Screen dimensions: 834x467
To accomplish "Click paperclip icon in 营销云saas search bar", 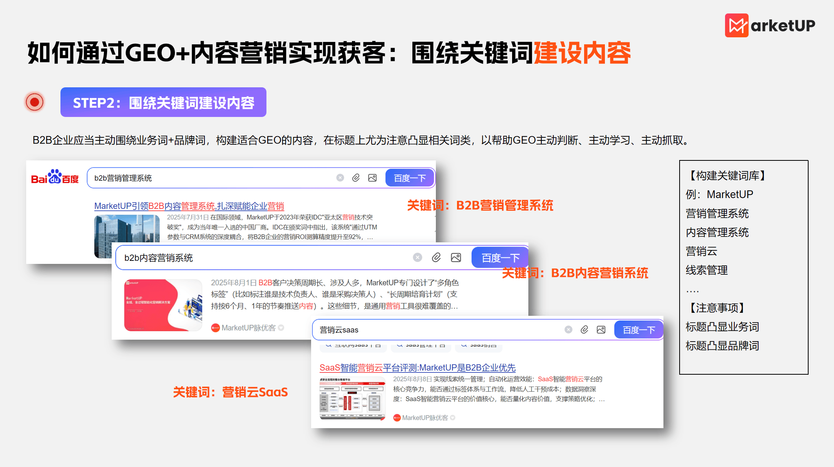I will click(x=584, y=330).
